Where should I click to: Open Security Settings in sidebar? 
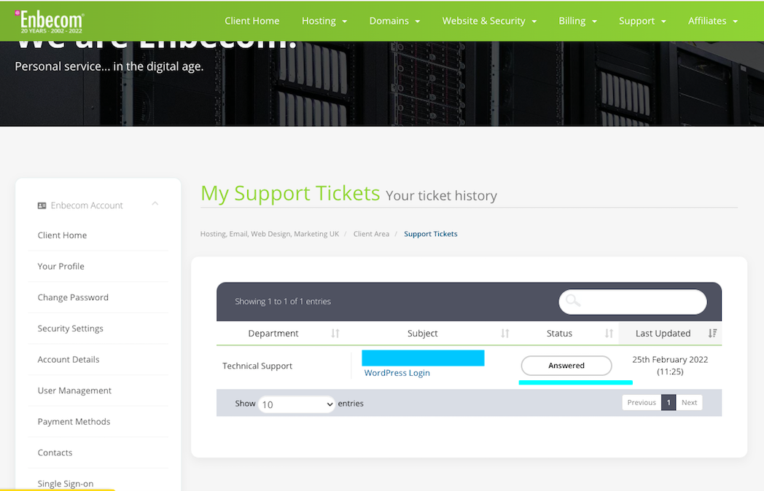click(71, 329)
